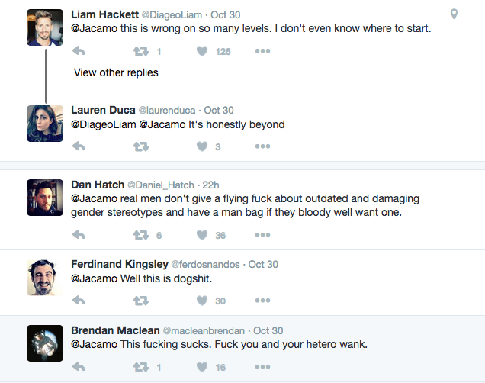Reply to Liam Hackett's tweet

[79, 52]
